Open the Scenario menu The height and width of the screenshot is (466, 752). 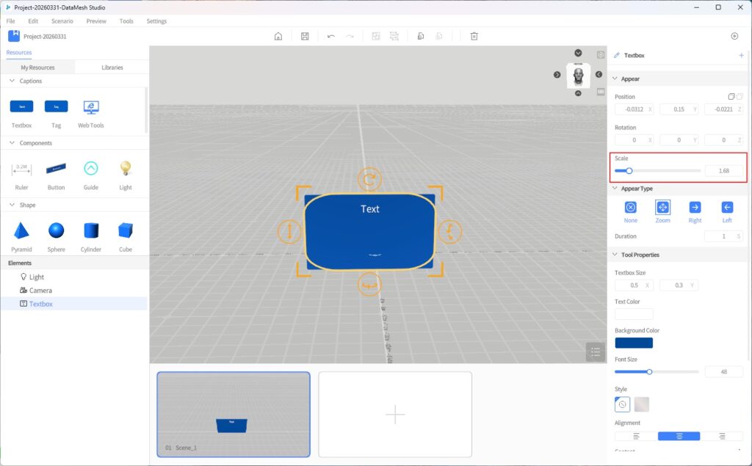coord(62,21)
